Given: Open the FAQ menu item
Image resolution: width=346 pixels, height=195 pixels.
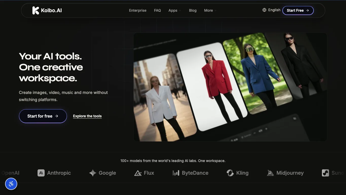Looking at the screenshot, I should pyautogui.click(x=157, y=10).
